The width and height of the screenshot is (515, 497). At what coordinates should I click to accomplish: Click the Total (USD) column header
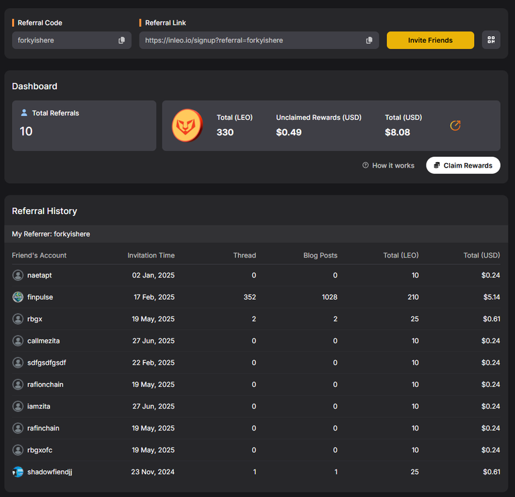click(482, 256)
